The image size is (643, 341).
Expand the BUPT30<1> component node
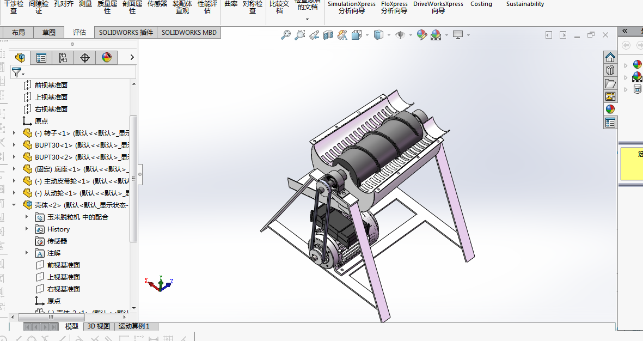coord(14,145)
